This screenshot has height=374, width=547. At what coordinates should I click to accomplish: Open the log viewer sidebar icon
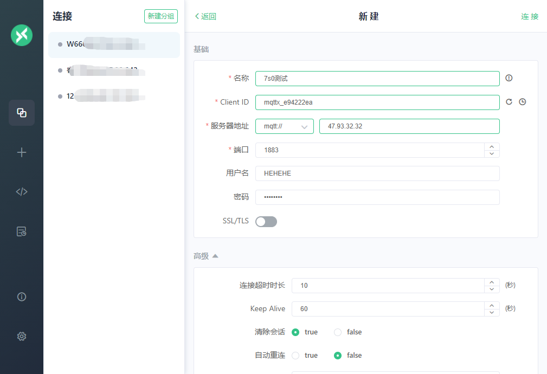[22, 231]
